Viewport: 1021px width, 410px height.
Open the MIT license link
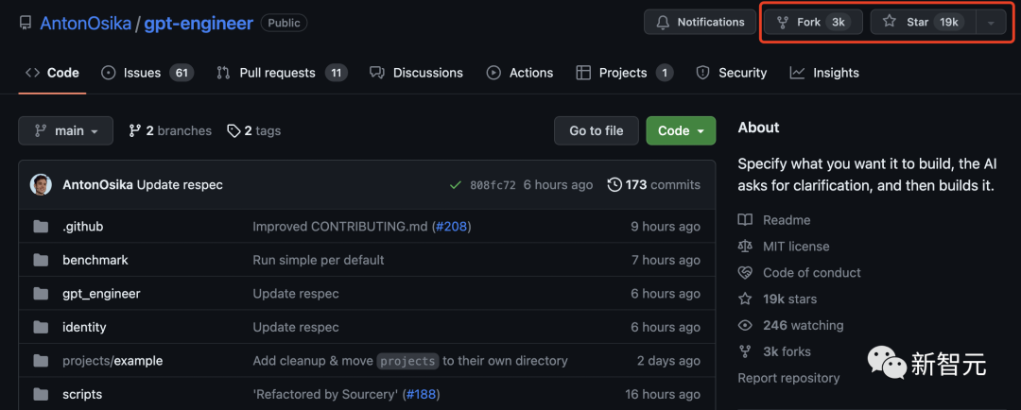[x=795, y=247]
